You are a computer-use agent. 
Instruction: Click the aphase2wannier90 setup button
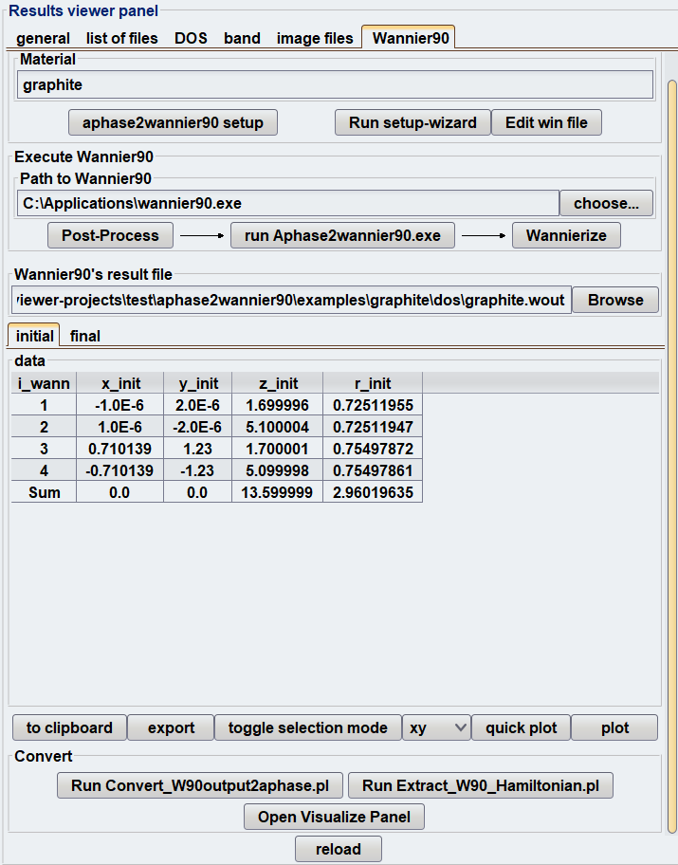[173, 122]
